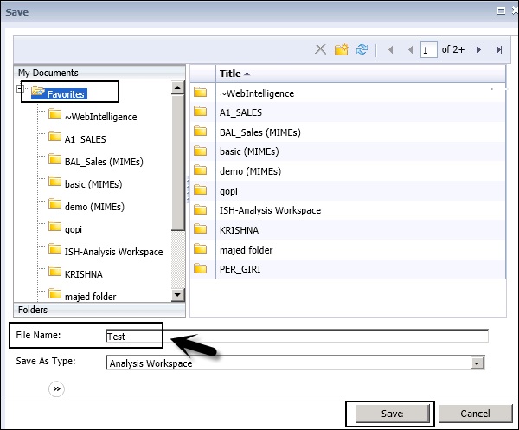Viewport: 519px width, 430px height.
Task: Click folder icon beside gopi list row
Action: [x=201, y=190]
